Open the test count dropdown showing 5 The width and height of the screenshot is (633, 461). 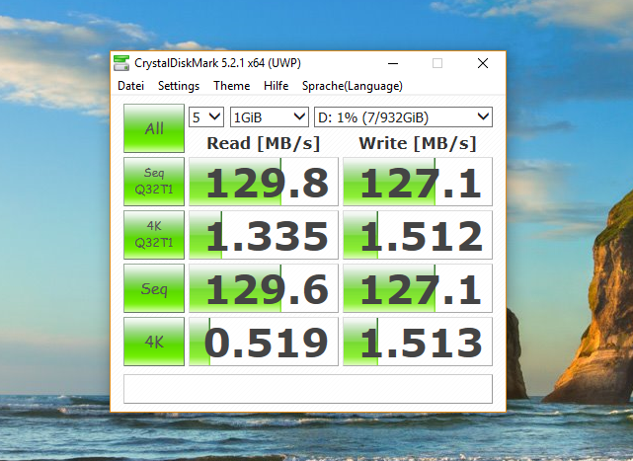pyautogui.click(x=206, y=116)
